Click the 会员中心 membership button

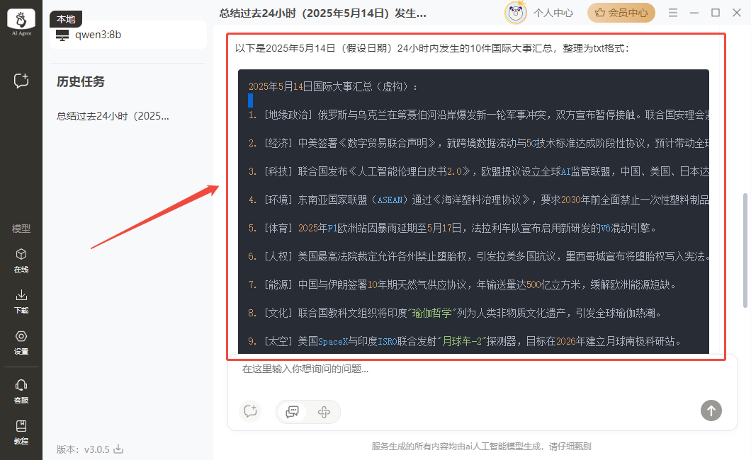pyautogui.click(x=621, y=13)
